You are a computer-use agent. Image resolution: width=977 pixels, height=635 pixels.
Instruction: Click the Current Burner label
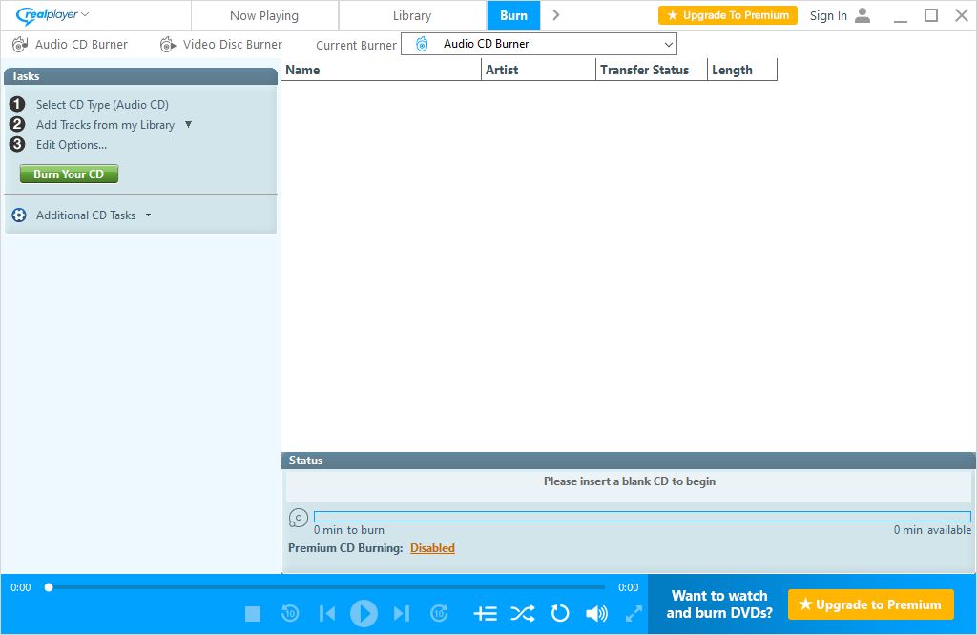356,45
